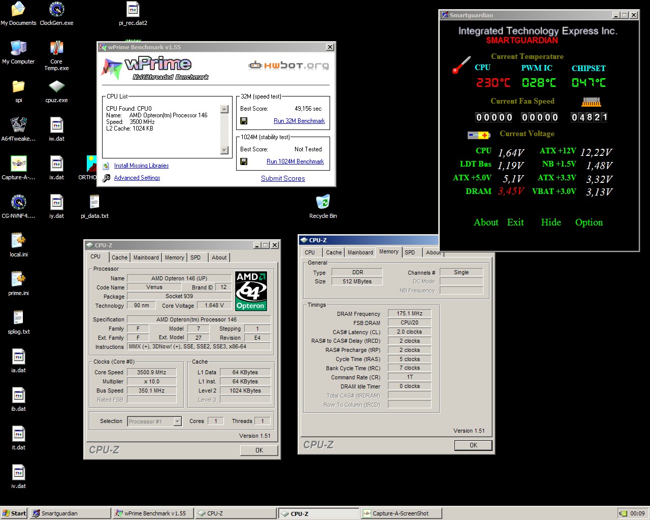Open My Computer desktop icon
Screen dimensions: 650x520
point(18,52)
